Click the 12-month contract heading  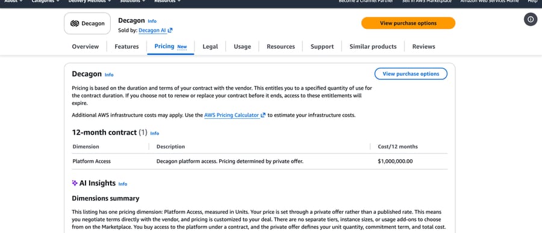[104, 132]
